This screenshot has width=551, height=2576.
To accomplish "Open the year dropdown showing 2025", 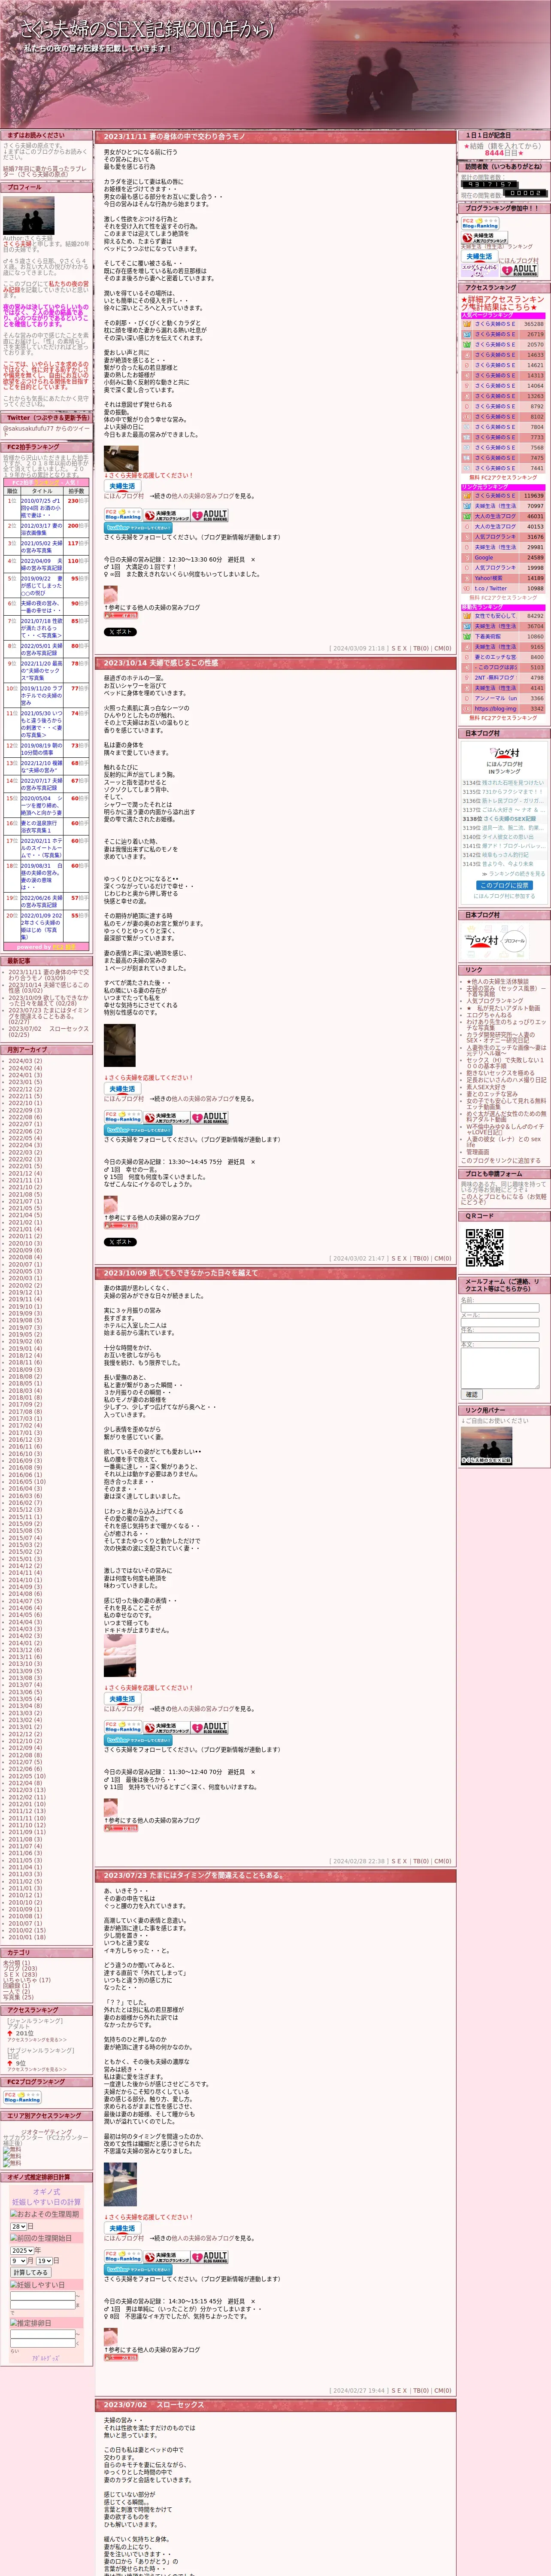I will (x=21, y=2250).
